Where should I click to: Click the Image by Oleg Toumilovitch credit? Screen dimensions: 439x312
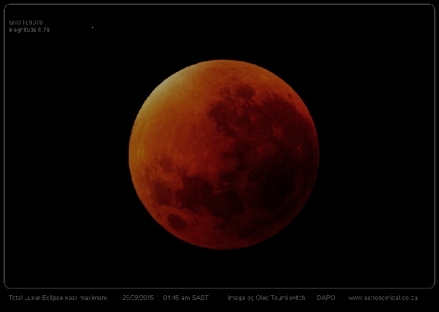(x=266, y=298)
